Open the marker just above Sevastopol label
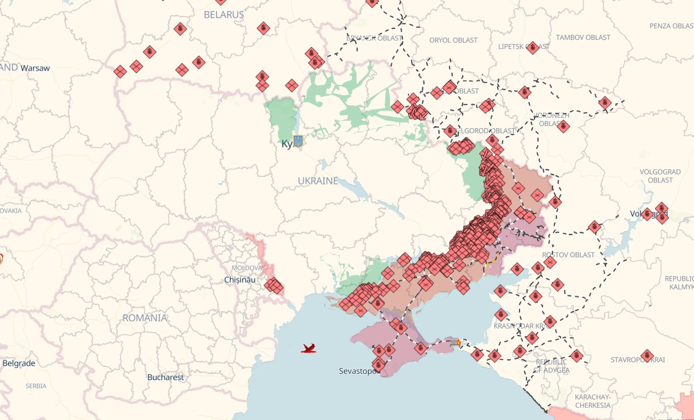This screenshot has height=420, width=694. pyautogui.click(x=378, y=364)
